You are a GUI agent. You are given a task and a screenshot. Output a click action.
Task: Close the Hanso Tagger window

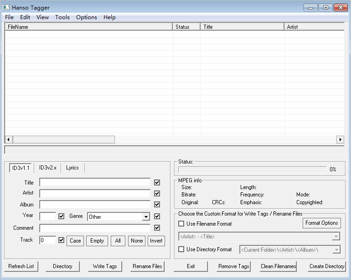point(341,8)
